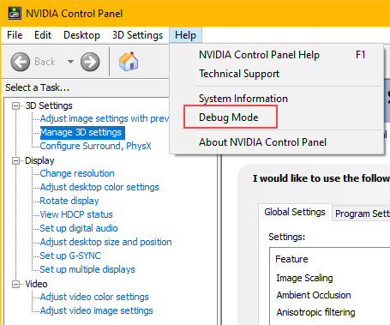Choose NVIDIA Control Panel Help from the menu
The height and width of the screenshot is (325, 390).
[277, 55]
